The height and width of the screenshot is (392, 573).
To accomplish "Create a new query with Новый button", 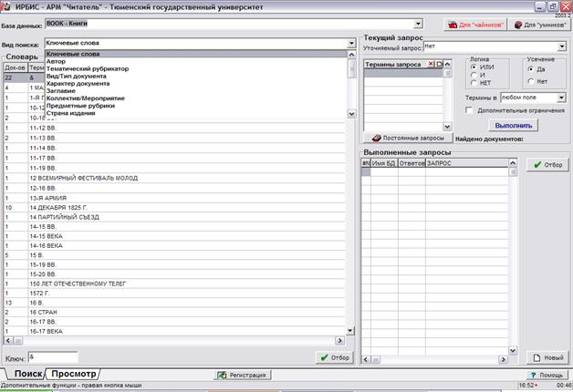I will 547,357.
